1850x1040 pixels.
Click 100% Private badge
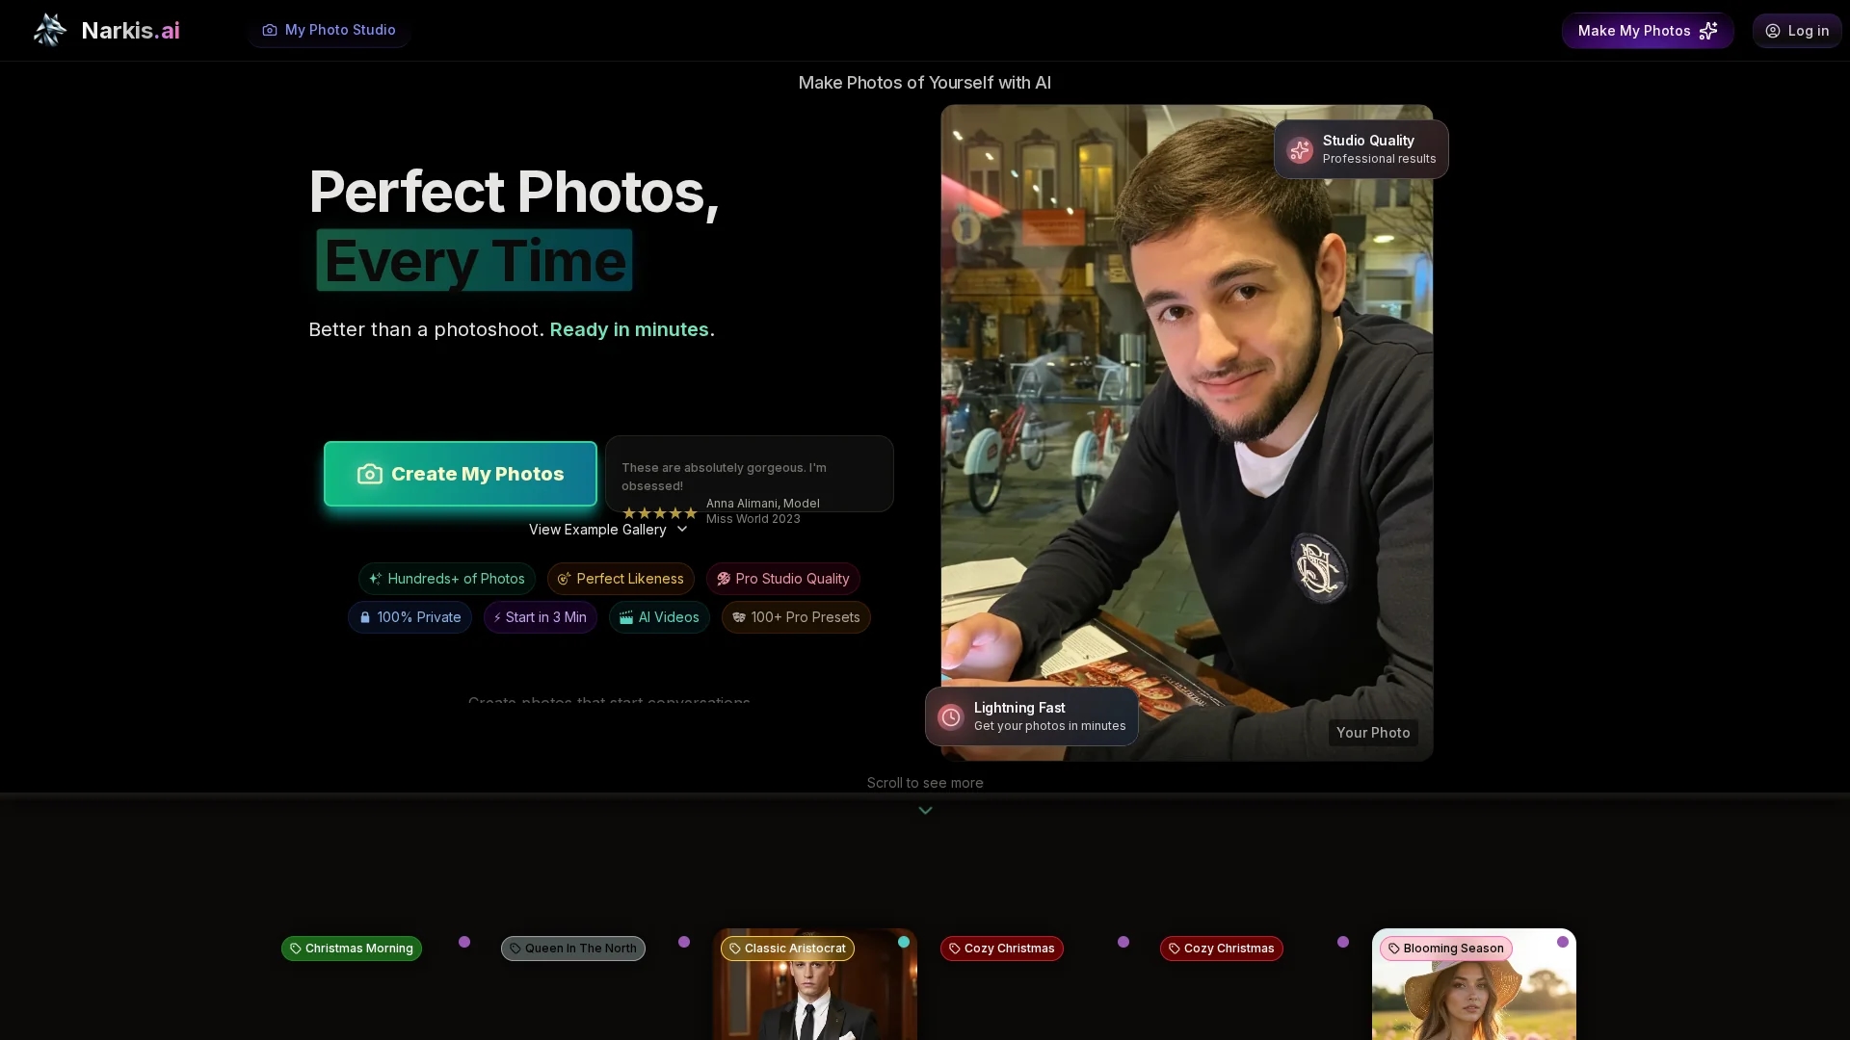410,617
